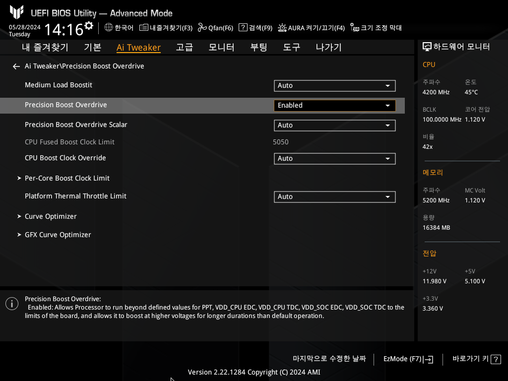Switch to 도구 tab

(292, 47)
